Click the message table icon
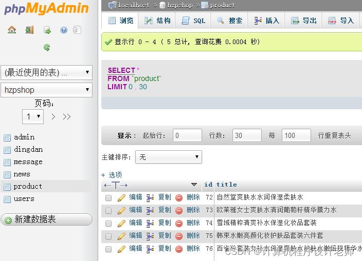 (x=7, y=163)
